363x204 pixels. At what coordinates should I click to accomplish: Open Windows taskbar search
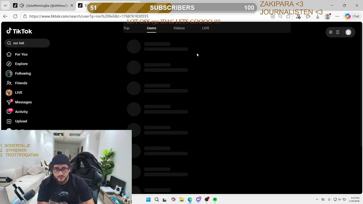pyautogui.click(x=157, y=199)
